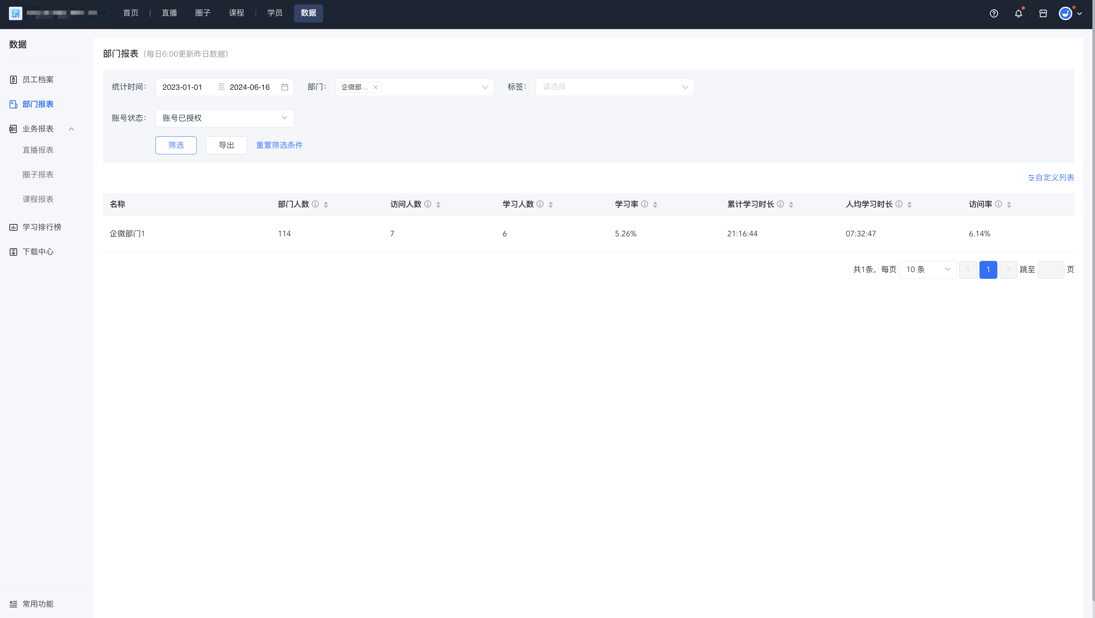The image size is (1095, 618).
Task: Open the user avatar menu
Action: (1070, 13)
